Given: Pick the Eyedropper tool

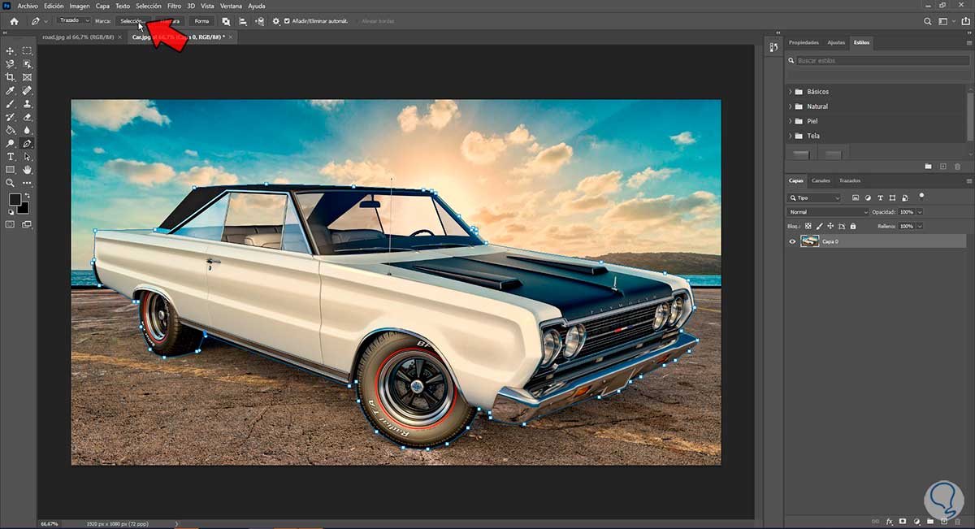Looking at the screenshot, I should (x=11, y=90).
